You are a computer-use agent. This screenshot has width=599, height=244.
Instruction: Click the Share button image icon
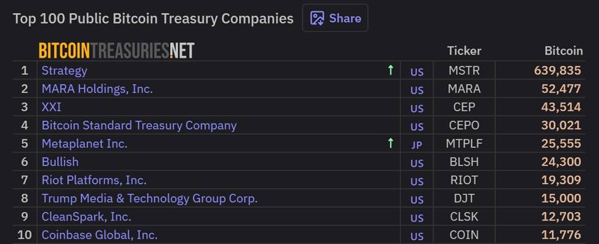[x=317, y=18]
